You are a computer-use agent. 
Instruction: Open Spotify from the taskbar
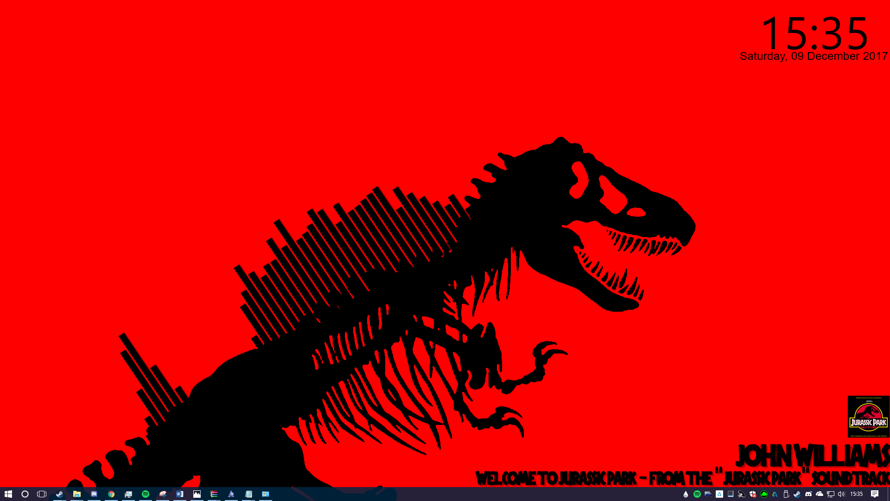click(146, 494)
